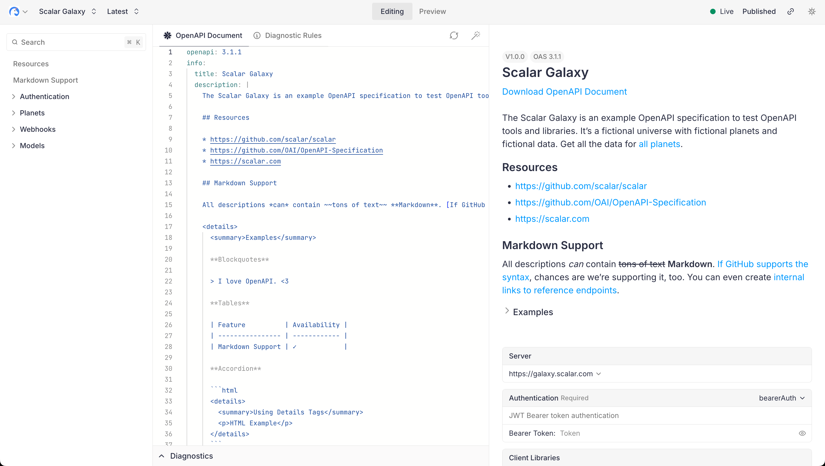Copy the published link icon

[790, 11]
